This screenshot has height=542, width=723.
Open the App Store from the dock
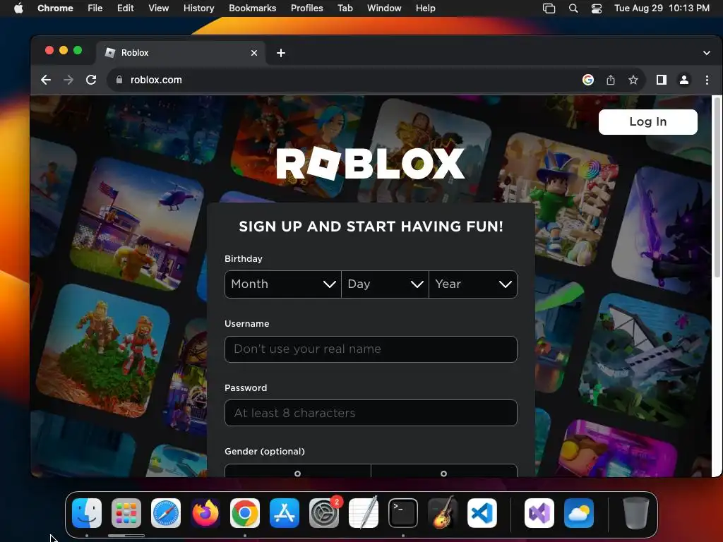point(285,513)
